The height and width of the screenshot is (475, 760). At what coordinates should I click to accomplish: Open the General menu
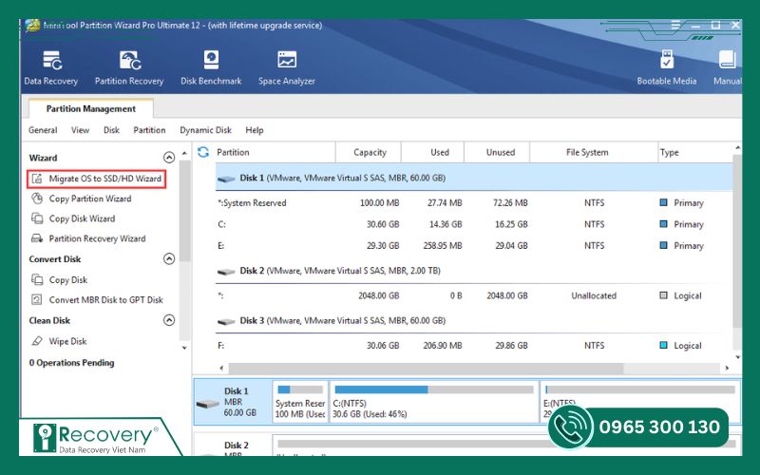(x=43, y=130)
